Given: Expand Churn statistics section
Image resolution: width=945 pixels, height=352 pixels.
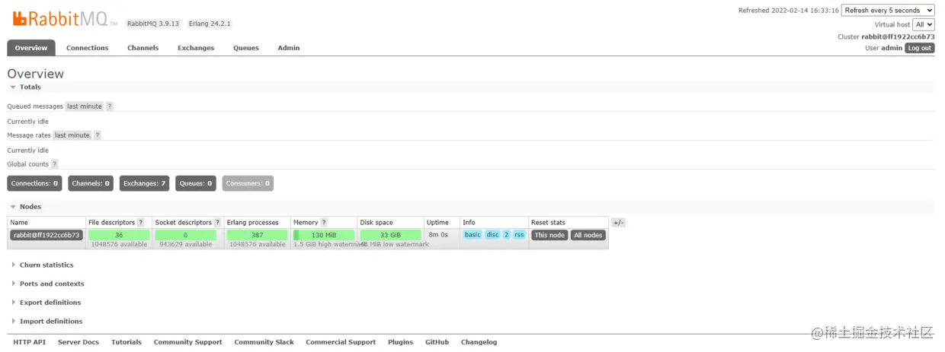Looking at the screenshot, I should pyautogui.click(x=43, y=265).
